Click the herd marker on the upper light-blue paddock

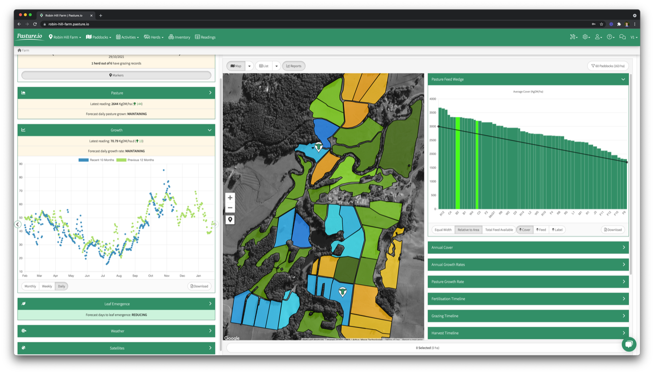(319, 146)
